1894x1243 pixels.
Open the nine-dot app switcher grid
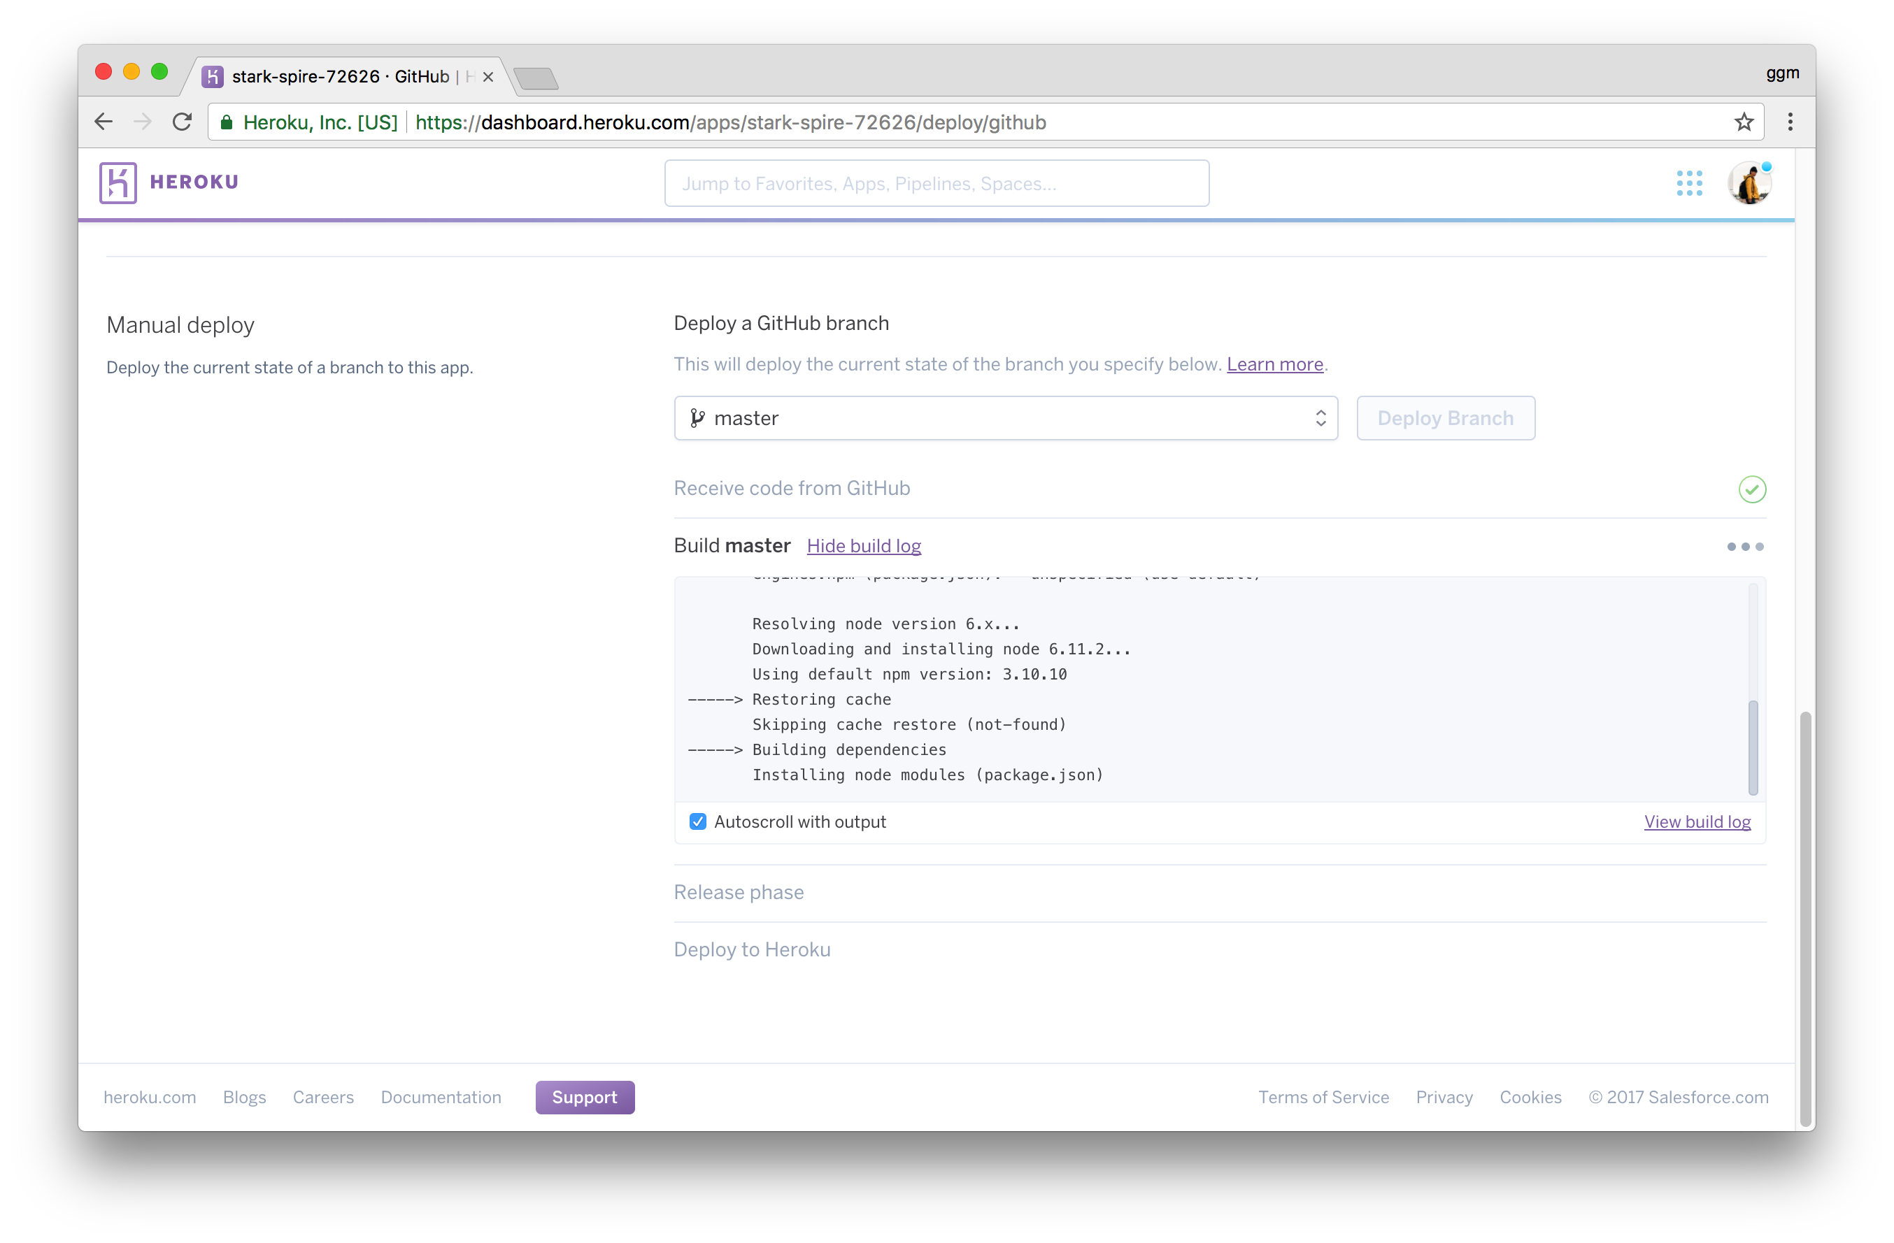pos(1688,183)
